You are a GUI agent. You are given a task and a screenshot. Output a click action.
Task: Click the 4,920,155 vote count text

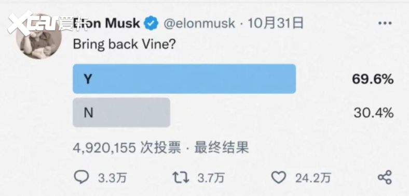point(104,148)
